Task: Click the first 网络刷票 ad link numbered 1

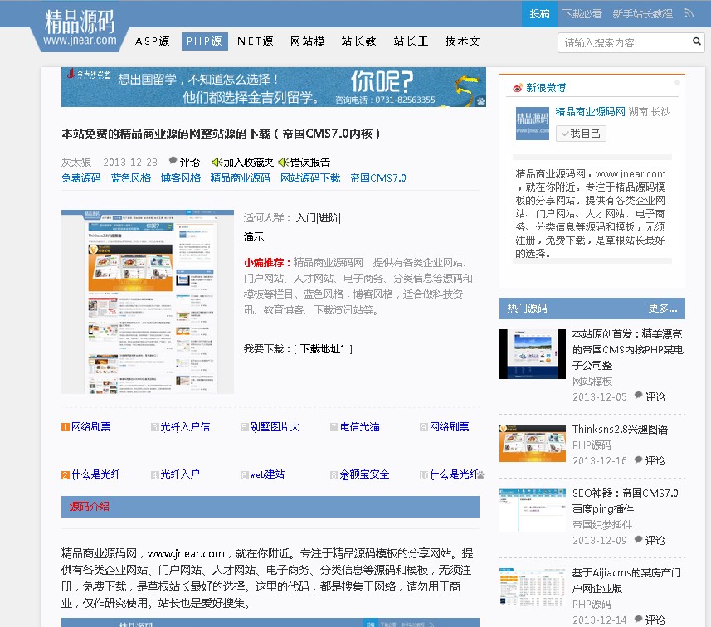Action: pos(90,426)
